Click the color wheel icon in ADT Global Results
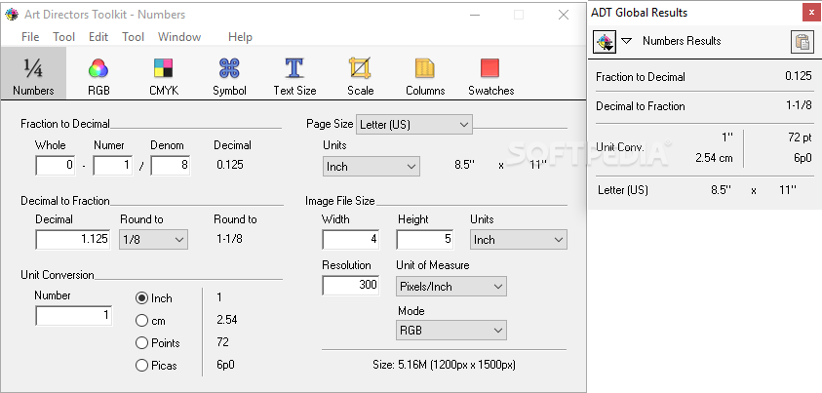 tap(605, 41)
